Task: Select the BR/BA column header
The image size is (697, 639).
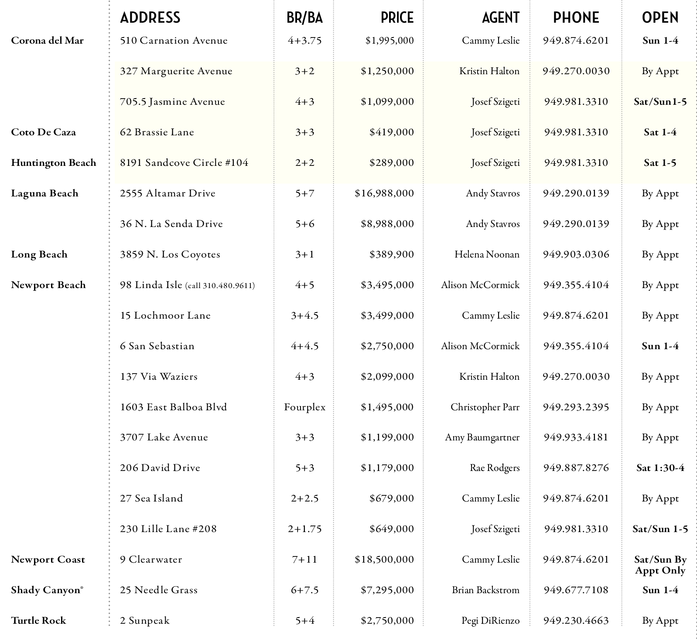Action: tap(304, 17)
